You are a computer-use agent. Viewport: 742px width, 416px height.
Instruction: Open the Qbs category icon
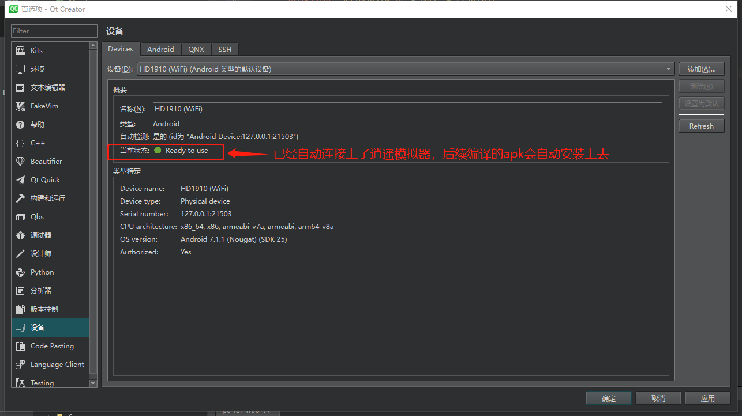click(20, 217)
